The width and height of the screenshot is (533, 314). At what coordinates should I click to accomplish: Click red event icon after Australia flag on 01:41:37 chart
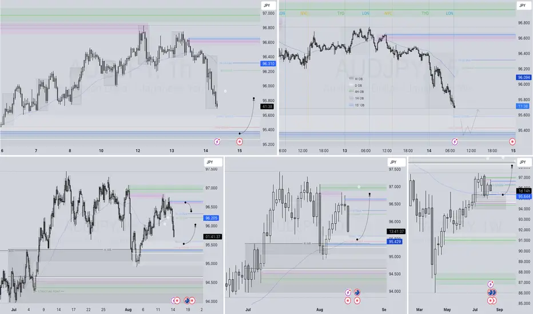click(x=192, y=300)
